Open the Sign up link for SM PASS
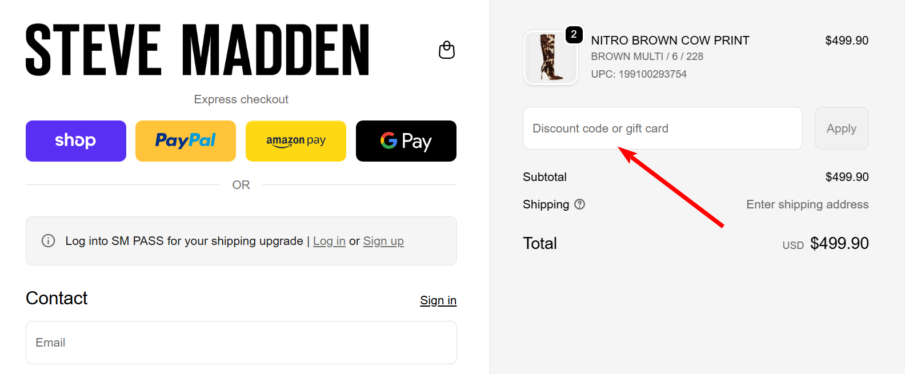905x374 pixels. 383,241
